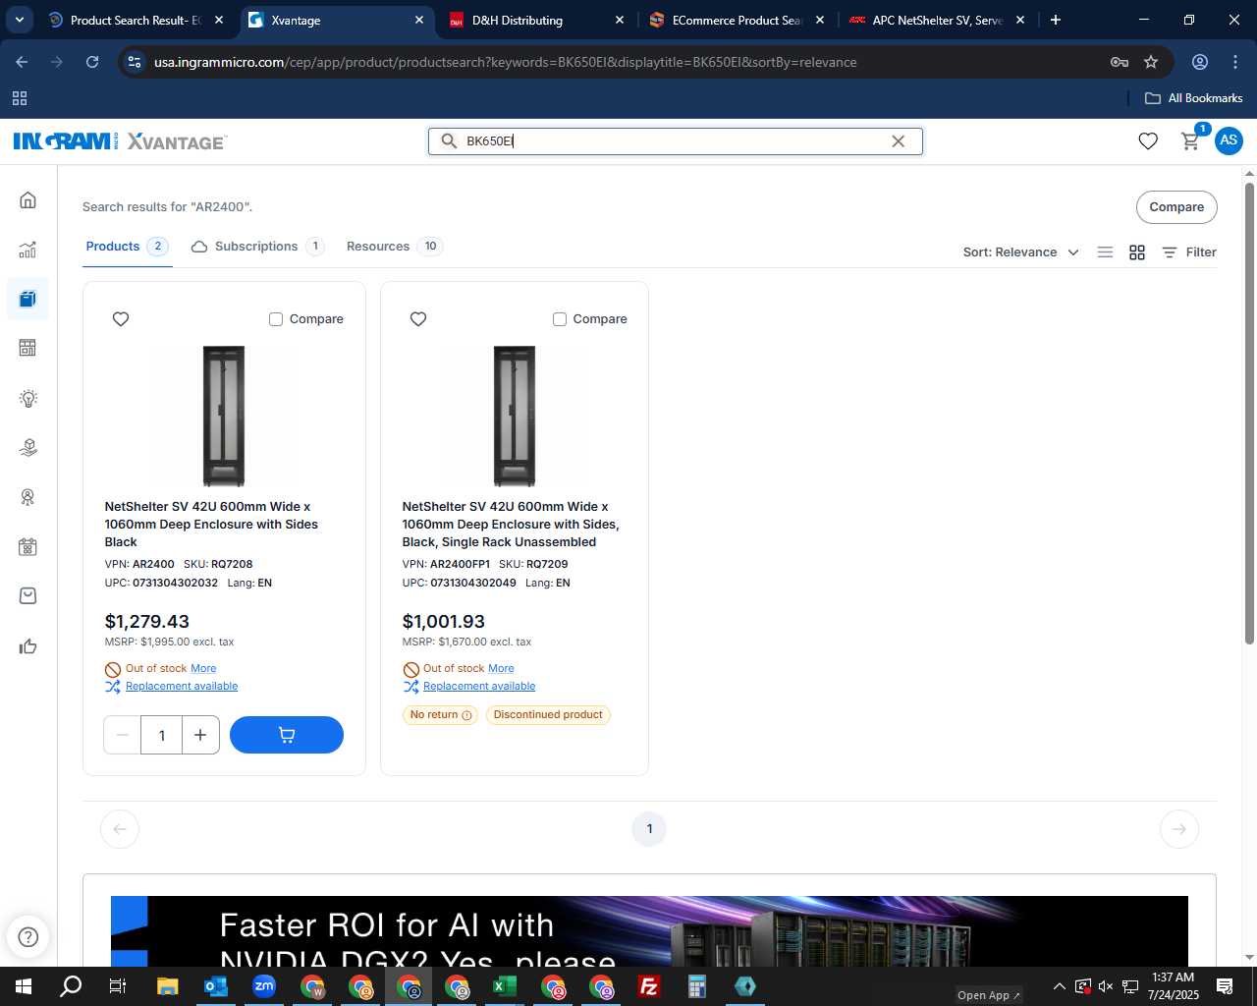Bookmark this page with star icon

coord(1151,62)
